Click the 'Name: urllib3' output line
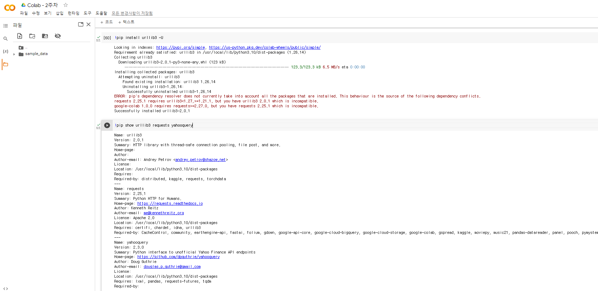 [128, 135]
